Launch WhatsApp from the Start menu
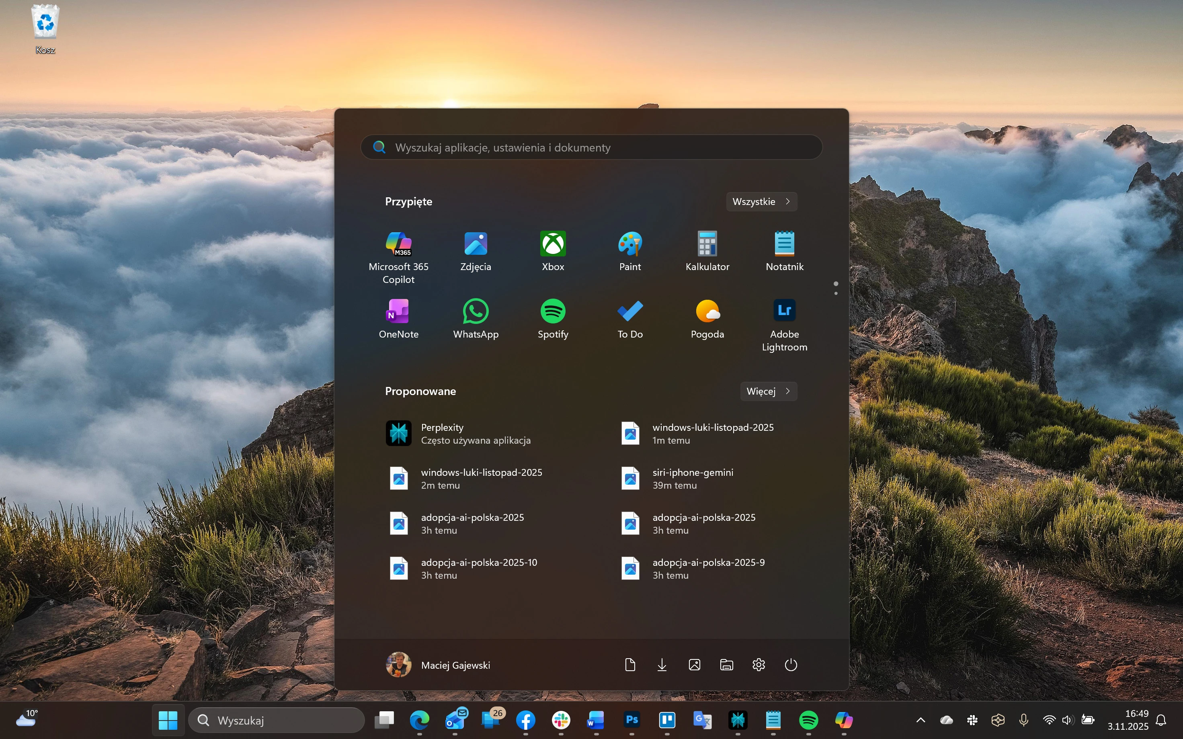The image size is (1183, 739). pyautogui.click(x=476, y=312)
